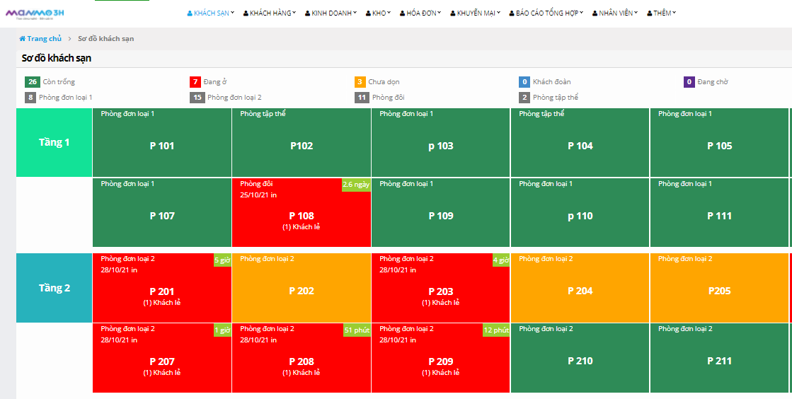Click the 2.6 ngày duration tag

click(356, 185)
